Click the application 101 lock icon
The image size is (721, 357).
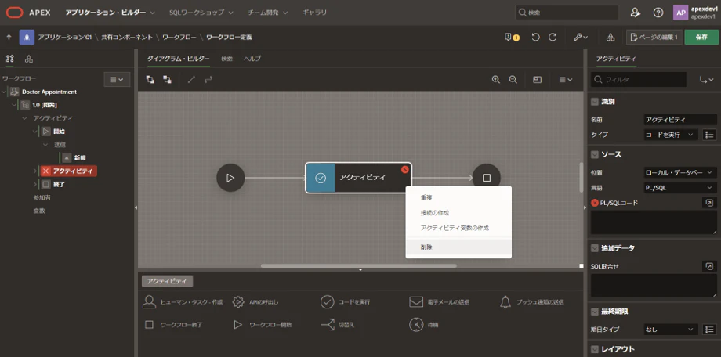coord(27,38)
